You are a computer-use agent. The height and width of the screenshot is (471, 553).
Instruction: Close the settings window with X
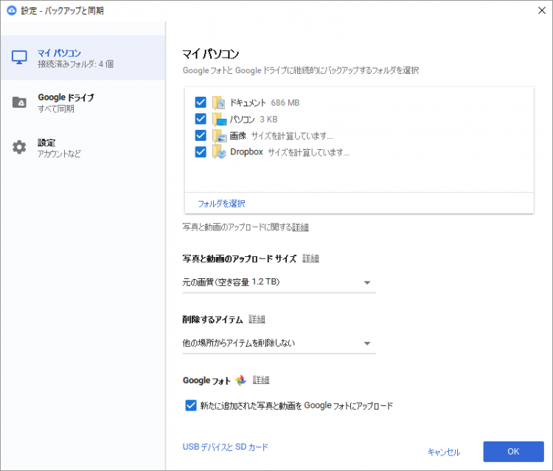point(542,10)
